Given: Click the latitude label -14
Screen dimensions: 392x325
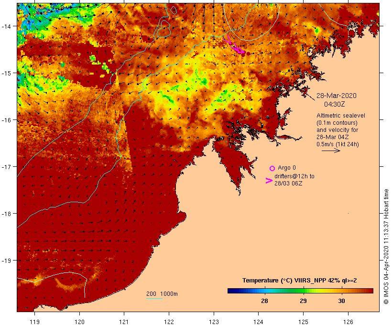Looking at the screenshot, I should click(x=6, y=26).
